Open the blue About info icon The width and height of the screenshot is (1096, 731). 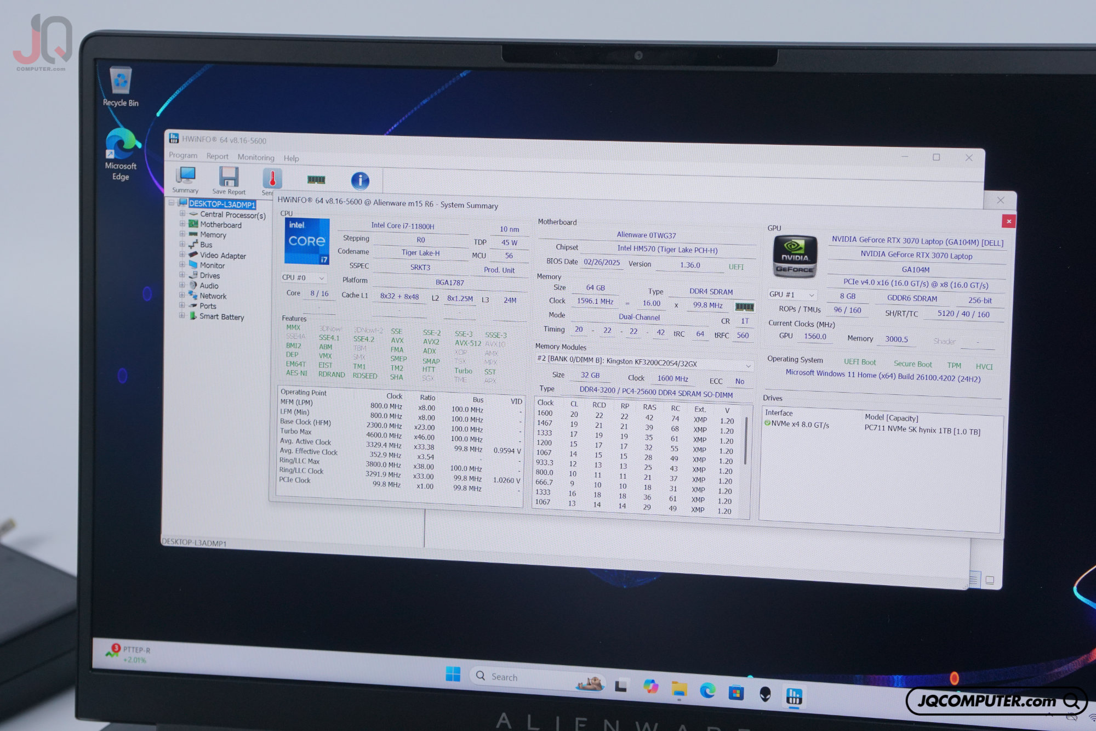click(x=360, y=180)
